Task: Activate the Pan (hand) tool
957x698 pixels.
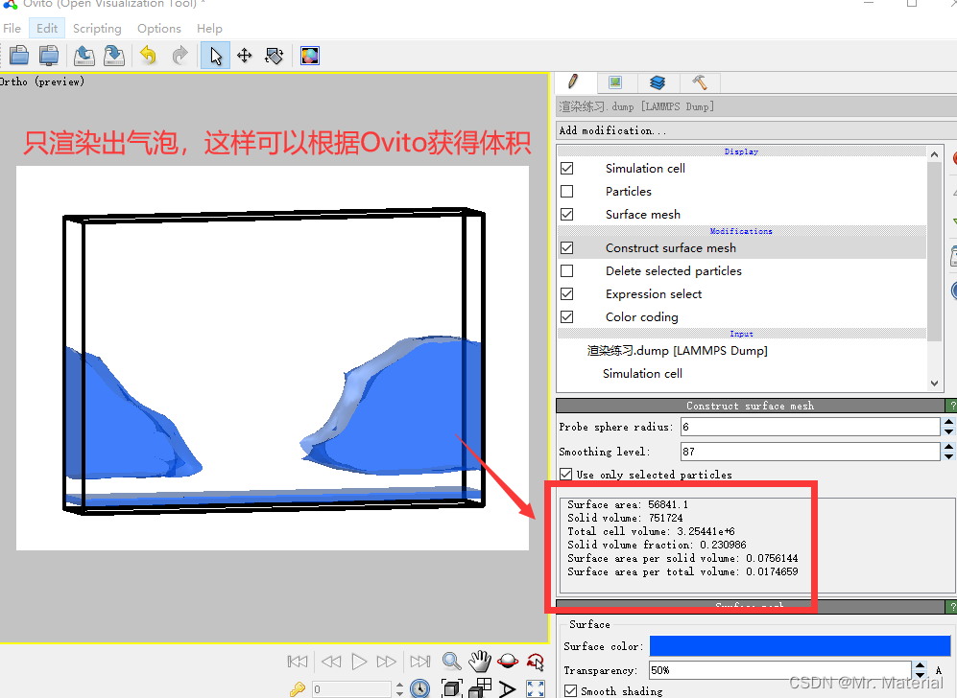Action: [x=480, y=662]
